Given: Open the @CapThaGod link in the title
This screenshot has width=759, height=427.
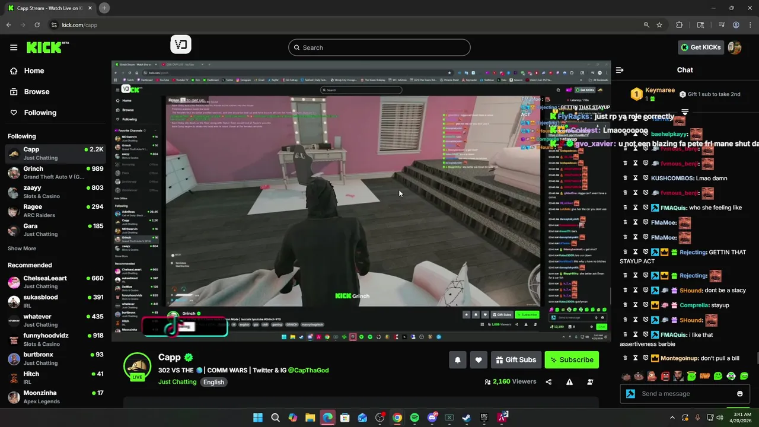Looking at the screenshot, I should (x=308, y=370).
